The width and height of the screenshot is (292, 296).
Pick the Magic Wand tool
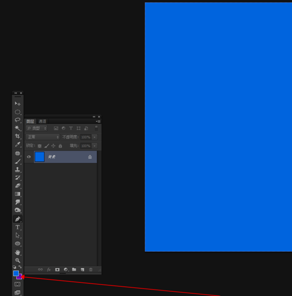17,128
